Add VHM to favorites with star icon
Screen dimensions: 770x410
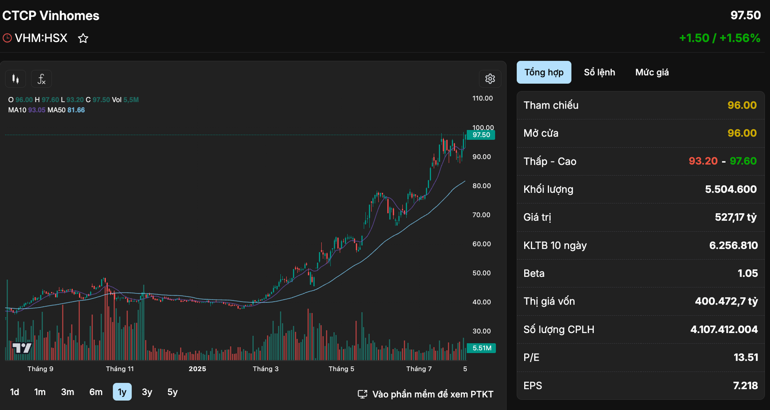(83, 38)
